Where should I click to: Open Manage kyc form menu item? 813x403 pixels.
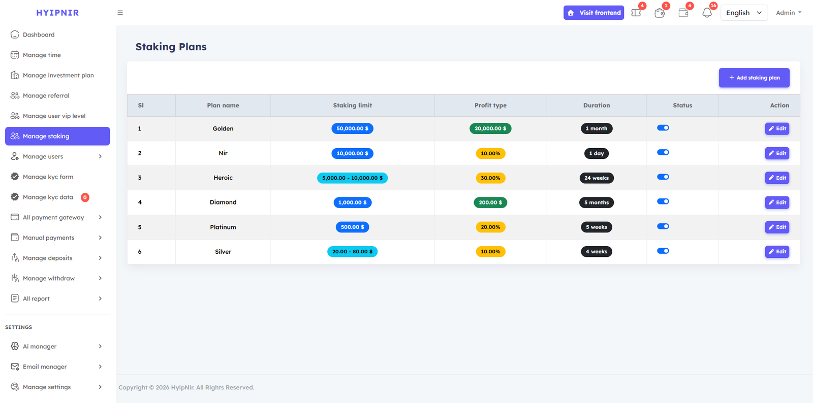point(57,177)
